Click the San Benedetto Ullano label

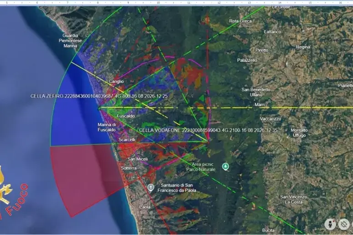pyautogui.click(x=256, y=92)
